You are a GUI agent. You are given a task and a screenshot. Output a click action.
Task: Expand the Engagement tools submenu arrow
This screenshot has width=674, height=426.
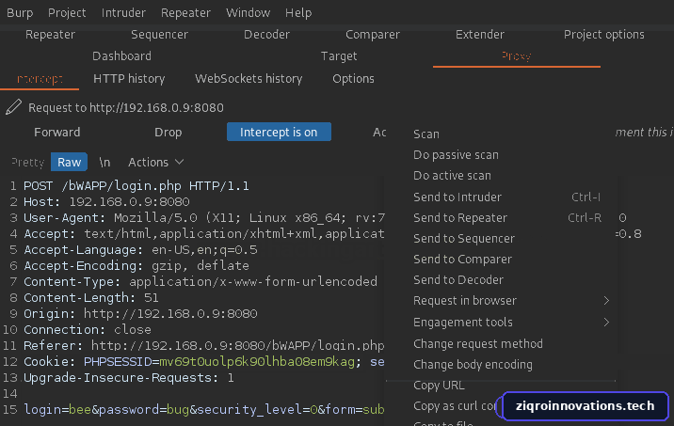[606, 322]
